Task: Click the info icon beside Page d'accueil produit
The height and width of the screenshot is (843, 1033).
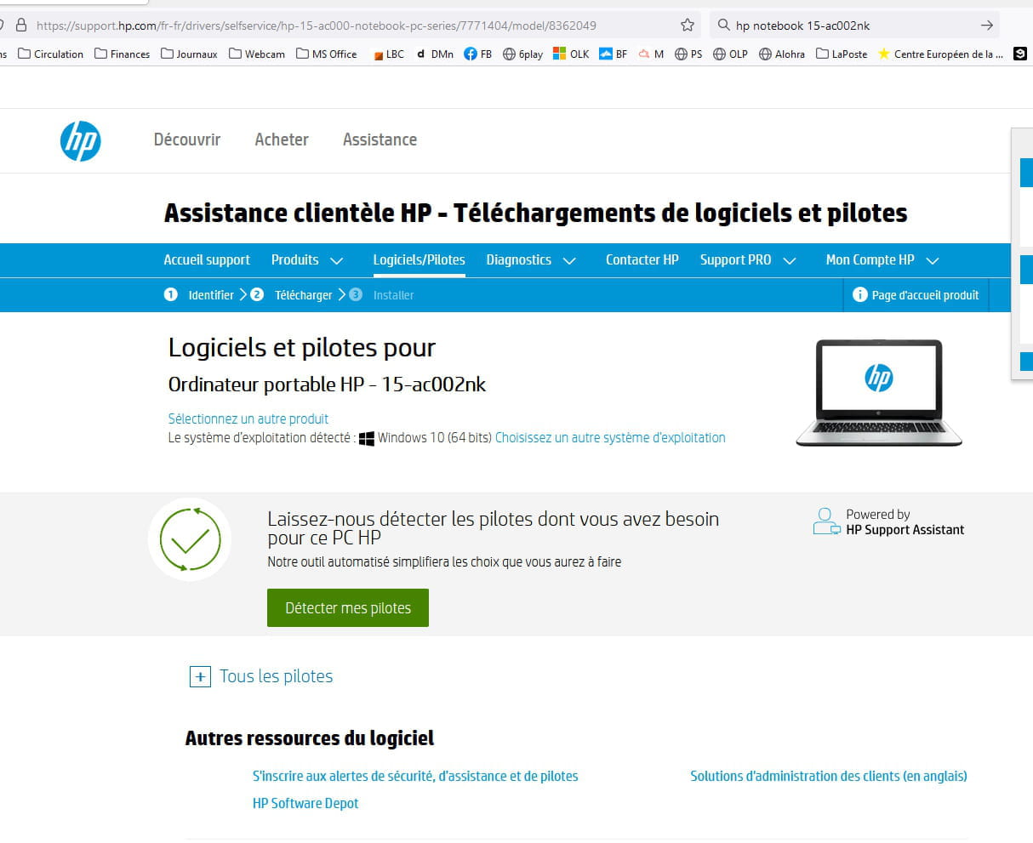Action: click(x=859, y=295)
